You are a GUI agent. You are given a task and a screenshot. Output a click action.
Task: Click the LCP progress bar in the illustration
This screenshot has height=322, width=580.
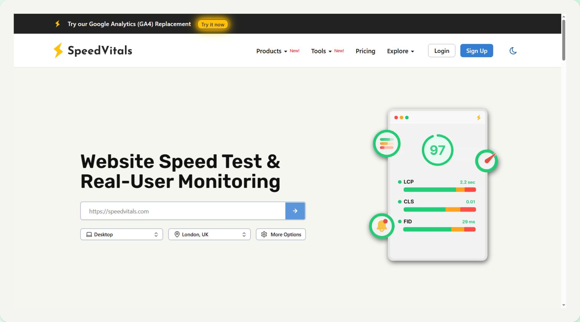coord(439,190)
